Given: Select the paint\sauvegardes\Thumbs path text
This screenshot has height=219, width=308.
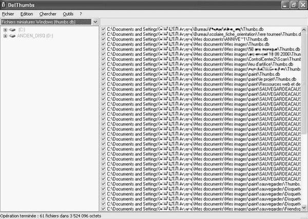Looking at the screenshot, I should (204, 184).
